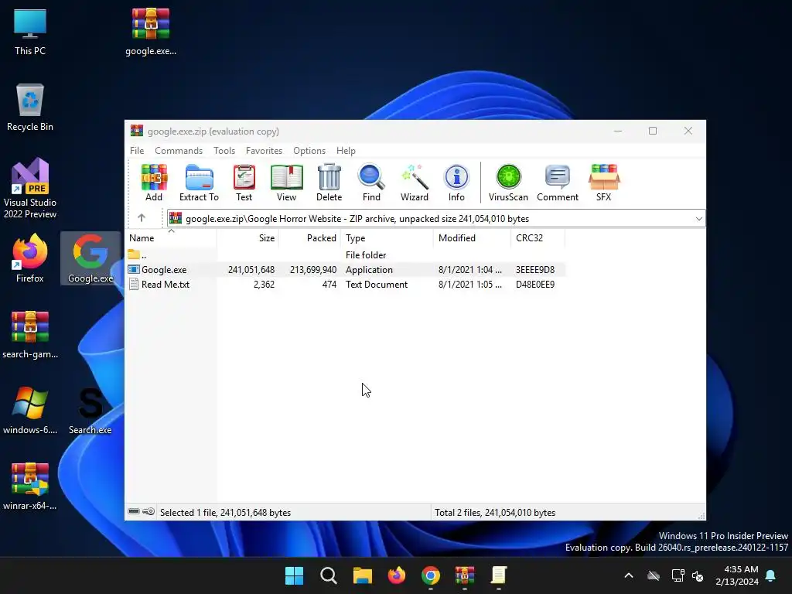The width and height of the screenshot is (792, 594).
Task: Open the File menu
Action: [137, 151]
